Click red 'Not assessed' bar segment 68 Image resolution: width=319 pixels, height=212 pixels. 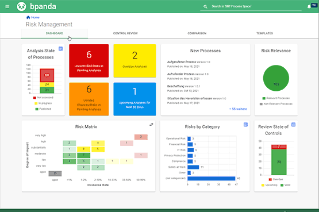coord(47,75)
